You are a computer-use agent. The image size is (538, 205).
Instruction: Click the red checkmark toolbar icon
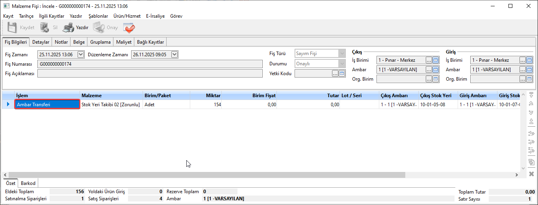(129, 28)
